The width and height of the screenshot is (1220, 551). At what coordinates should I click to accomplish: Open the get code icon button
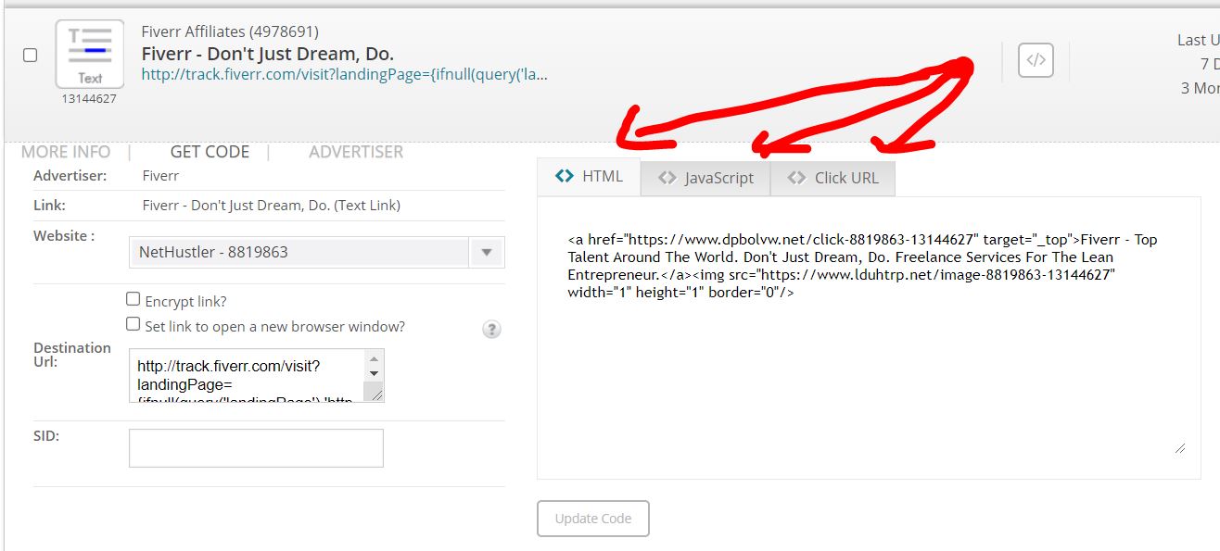click(1036, 61)
